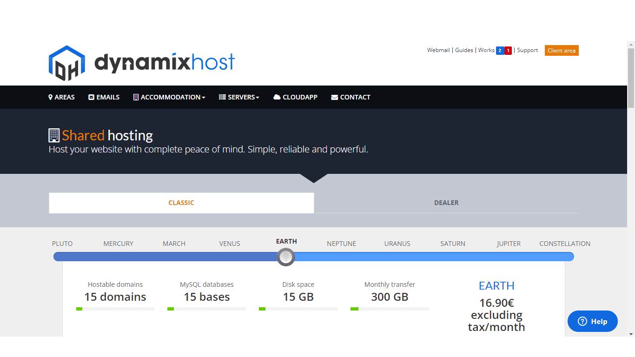Click the 'Disk space' label
Viewport: 635px width, 357px height.
point(298,284)
